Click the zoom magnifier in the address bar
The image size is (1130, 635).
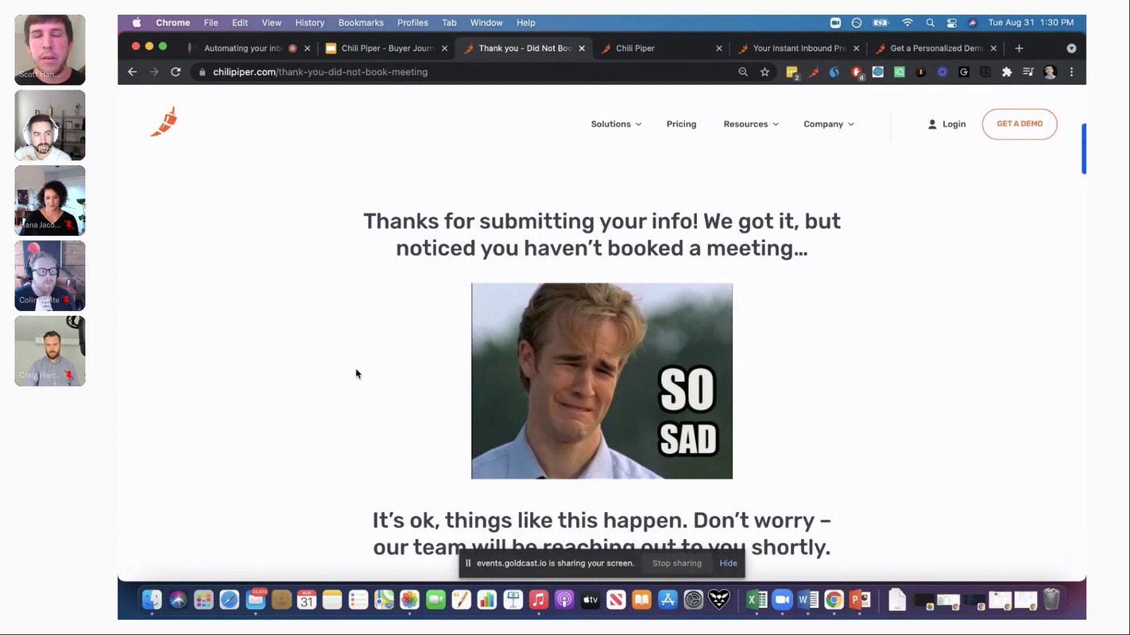743,71
